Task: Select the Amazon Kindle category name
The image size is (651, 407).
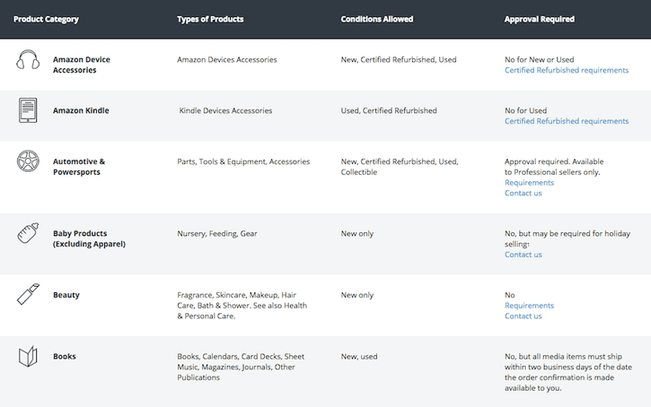Action: point(81,111)
